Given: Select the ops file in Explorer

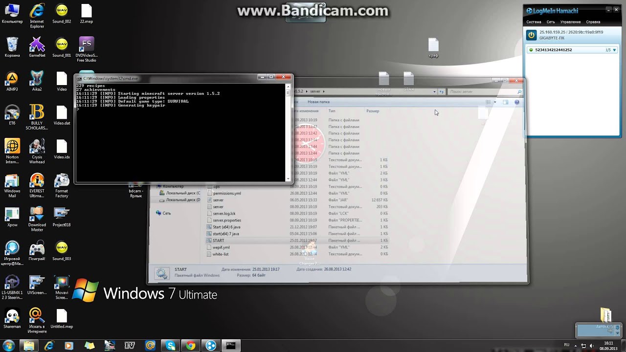Looking at the screenshot, I should 216,187.
